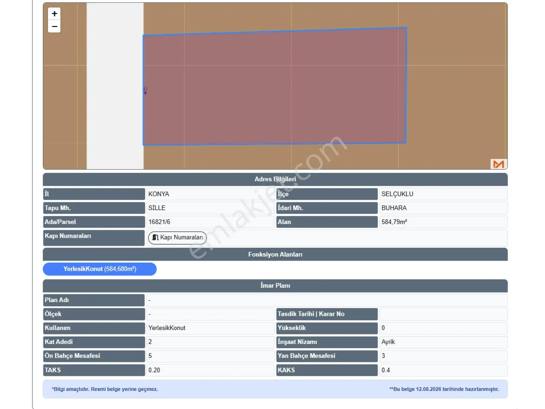Click the small marker on parcel's left edge
Image resolution: width=545 pixels, height=409 pixels.
[x=145, y=90]
